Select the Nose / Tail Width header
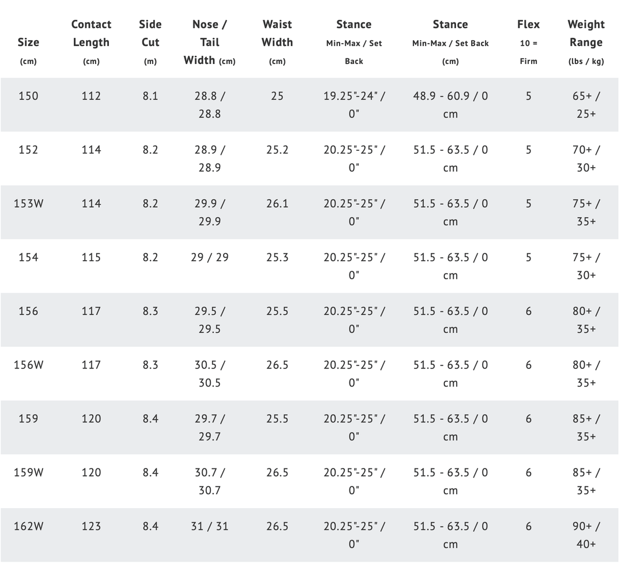 point(210,42)
